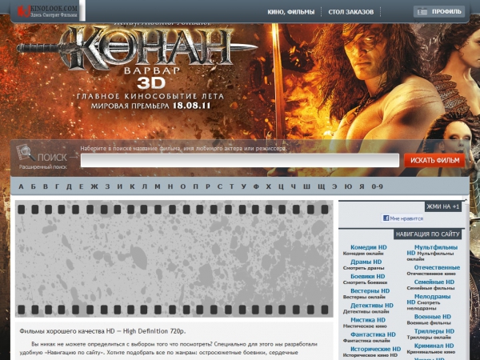Click the profile icon beside ПРОФИЛЬ

[422, 12]
